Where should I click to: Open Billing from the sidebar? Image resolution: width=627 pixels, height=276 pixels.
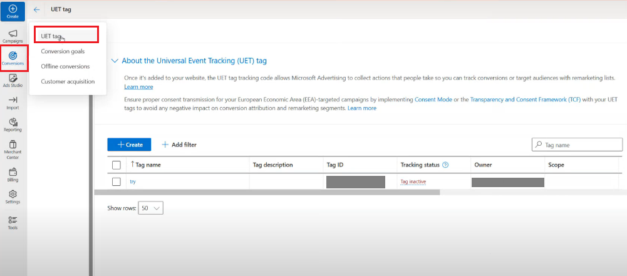click(13, 175)
